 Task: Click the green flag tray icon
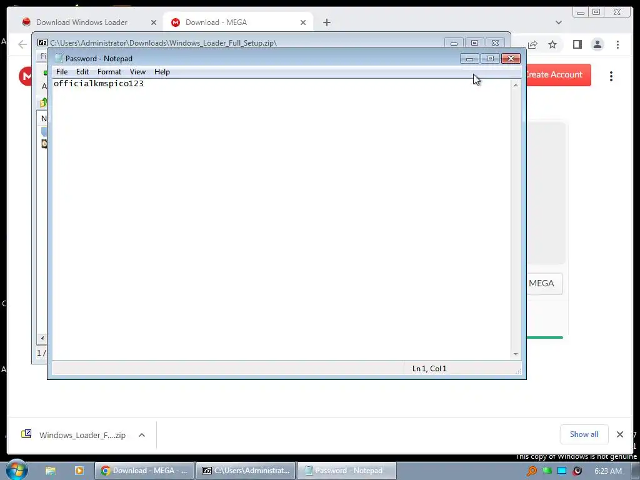[547, 471]
